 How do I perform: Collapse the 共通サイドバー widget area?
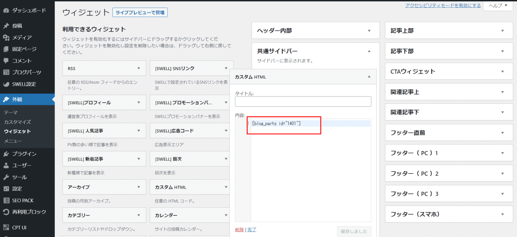(369, 51)
